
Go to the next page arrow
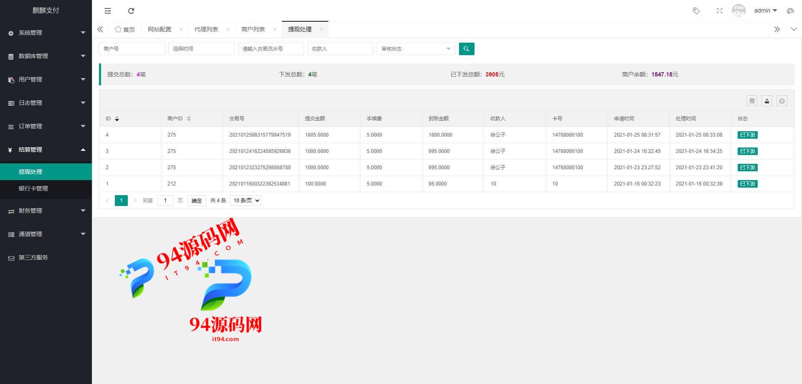click(135, 201)
